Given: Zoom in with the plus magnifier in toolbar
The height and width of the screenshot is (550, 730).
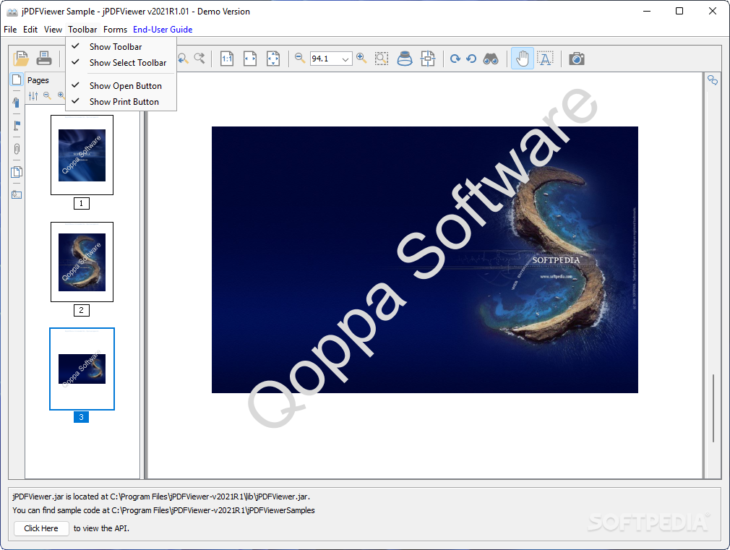Looking at the screenshot, I should tap(361, 59).
